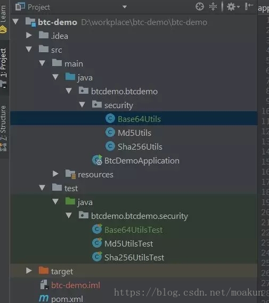
Task: Select the Base64Utils file name
Action: tap(139, 119)
